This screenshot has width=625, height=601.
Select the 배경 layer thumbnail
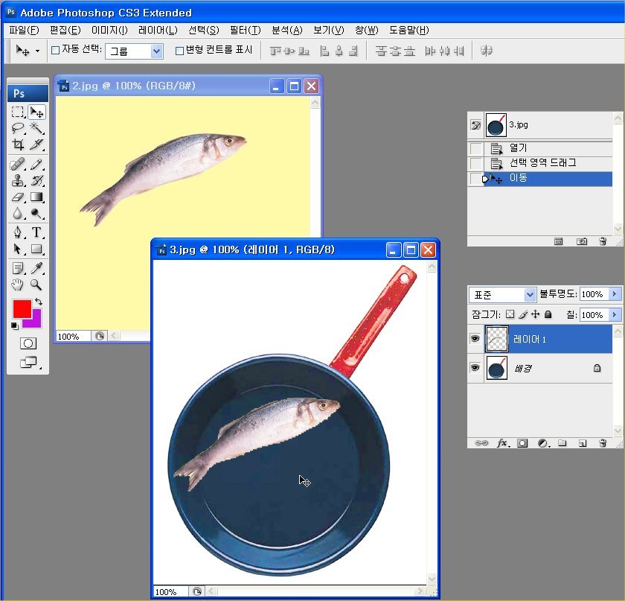496,368
